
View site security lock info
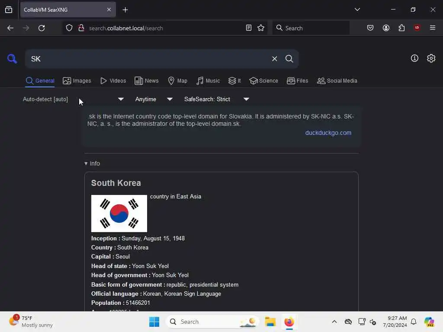81,28
